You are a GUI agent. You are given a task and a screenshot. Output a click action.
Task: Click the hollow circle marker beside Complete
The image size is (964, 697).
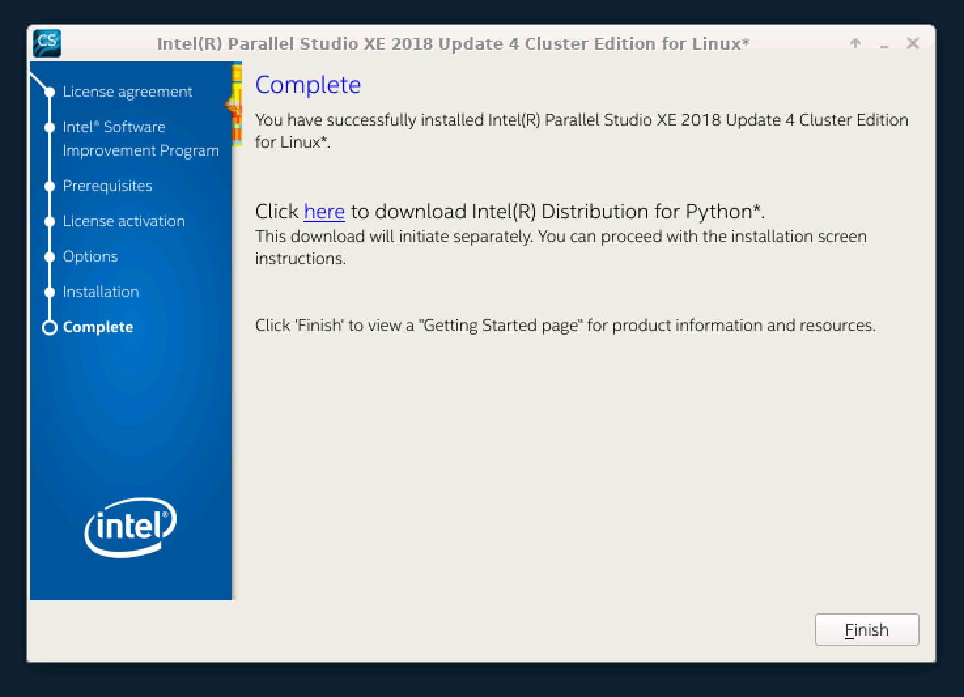(49, 328)
